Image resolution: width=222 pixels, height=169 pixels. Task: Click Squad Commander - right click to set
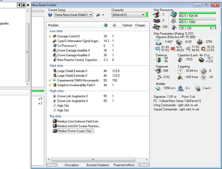(176, 109)
